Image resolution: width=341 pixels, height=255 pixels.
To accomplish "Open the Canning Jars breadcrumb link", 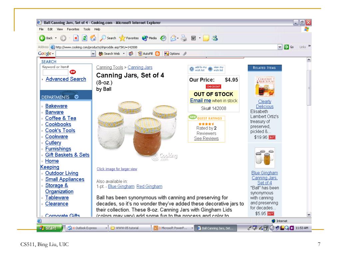I will click(x=140, y=67).
